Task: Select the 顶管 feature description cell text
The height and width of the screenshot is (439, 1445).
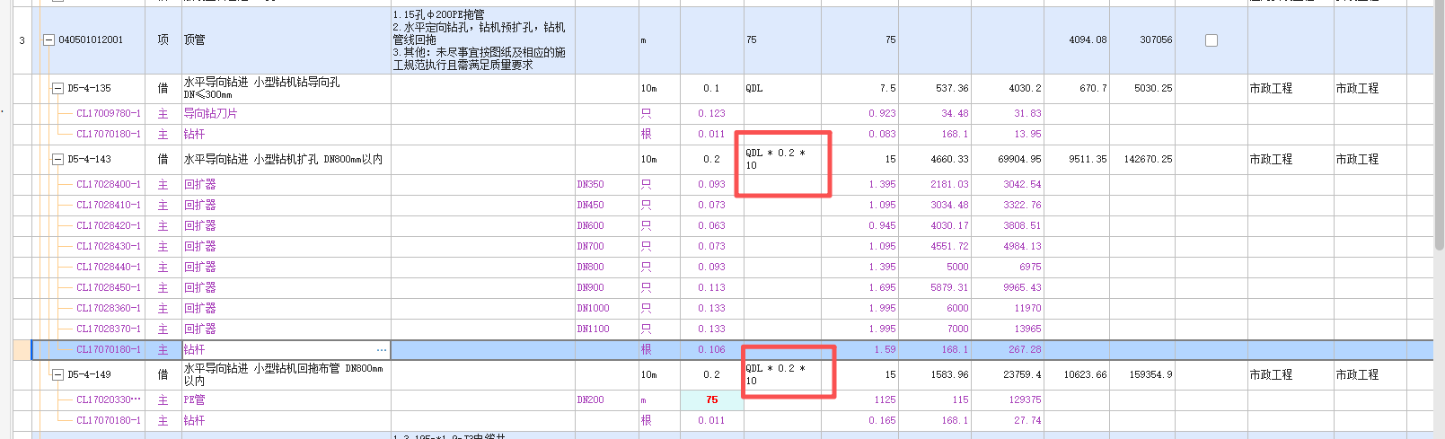Action: pyautogui.click(x=480, y=40)
